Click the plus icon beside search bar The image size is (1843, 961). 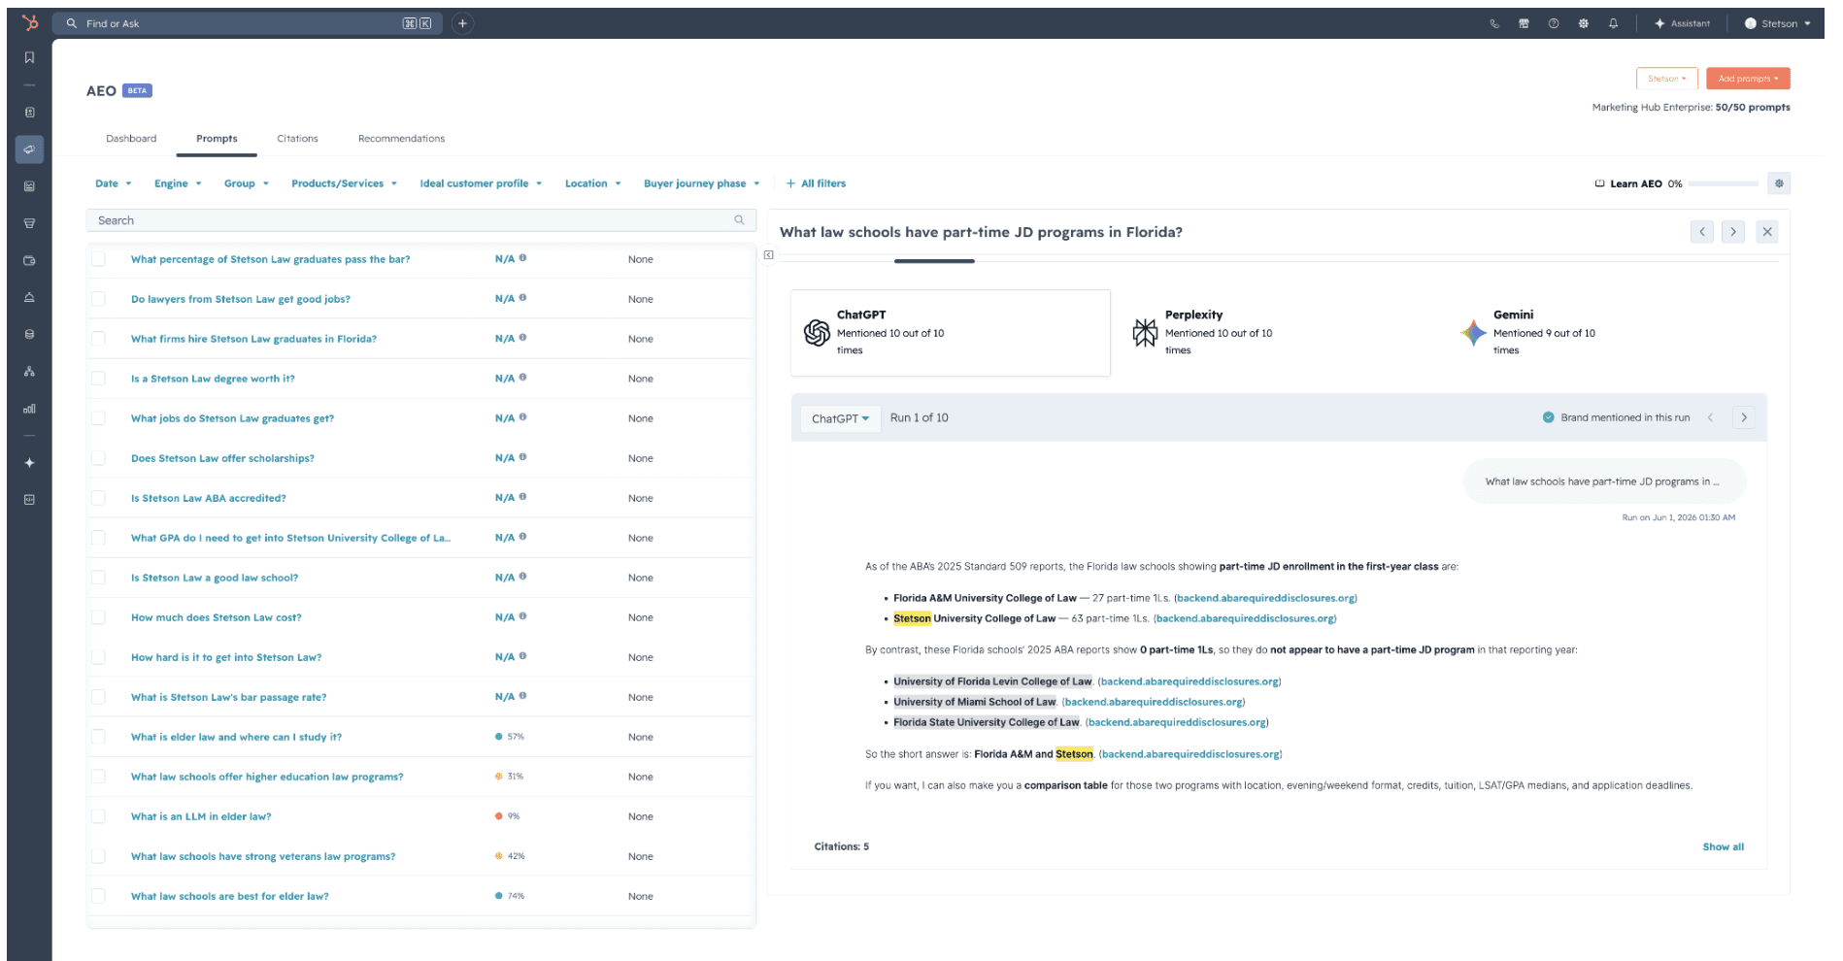point(463,23)
